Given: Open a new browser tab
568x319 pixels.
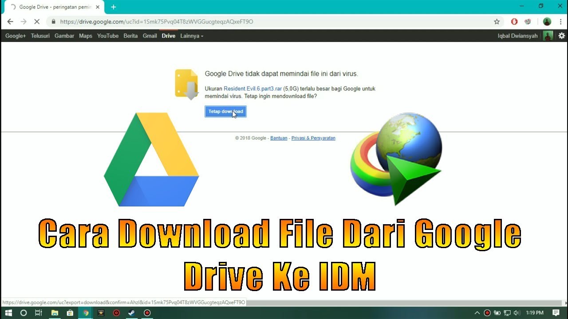Looking at the screenshot, I should coord(114,7).
